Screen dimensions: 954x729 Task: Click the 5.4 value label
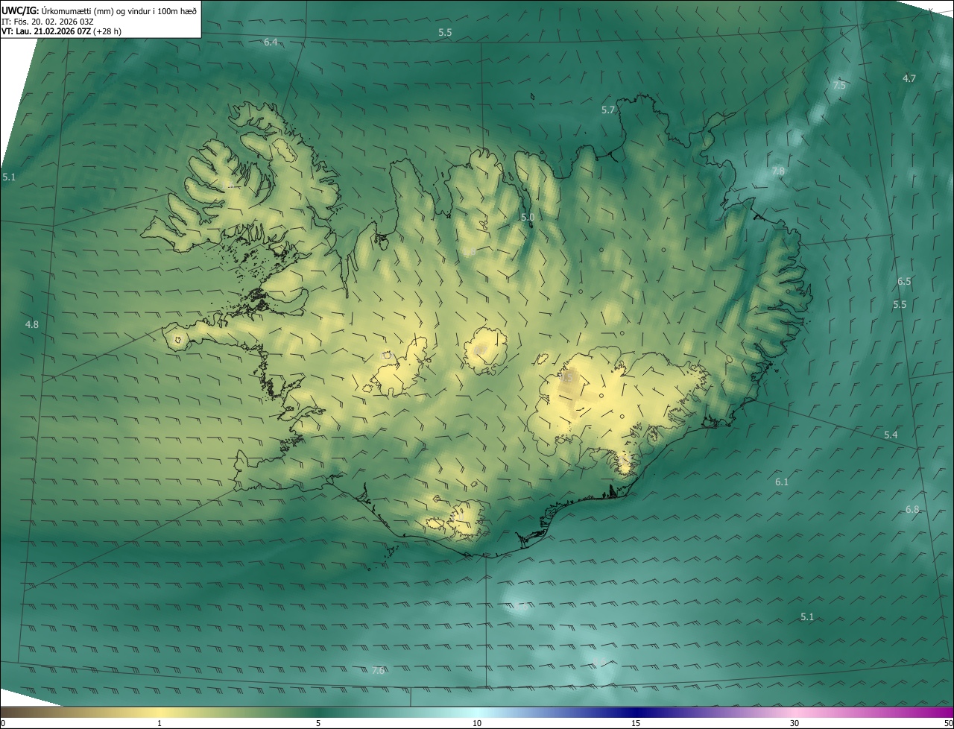891,435
